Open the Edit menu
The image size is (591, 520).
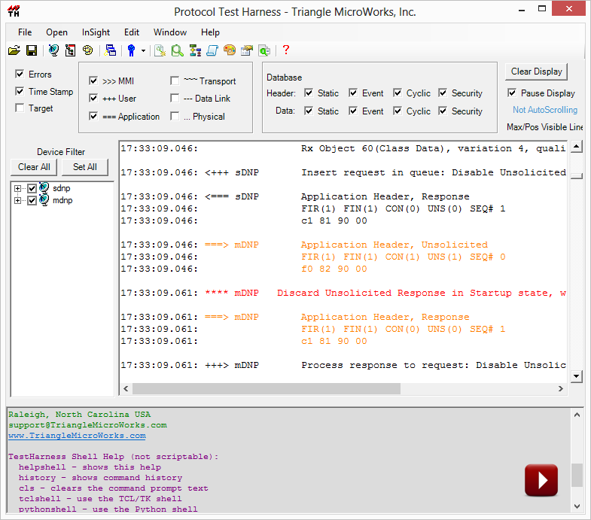[x=132, y=32]
